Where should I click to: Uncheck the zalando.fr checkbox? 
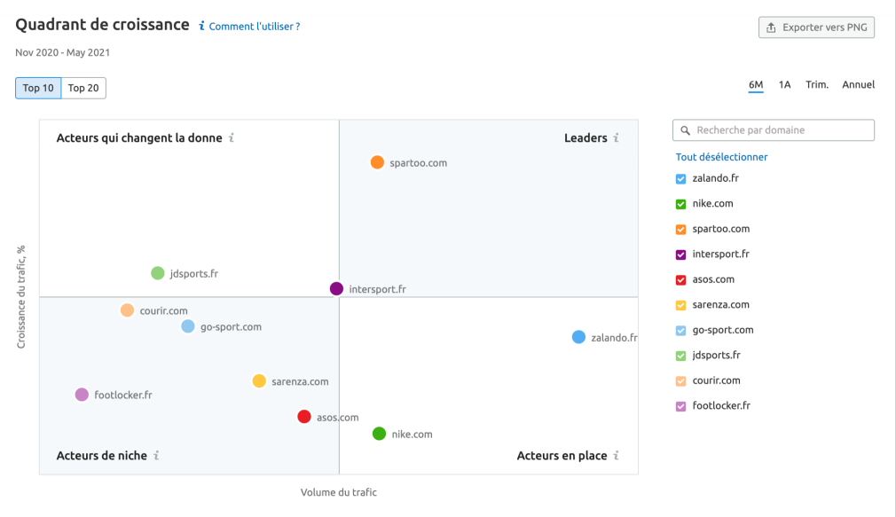[680, 179]
